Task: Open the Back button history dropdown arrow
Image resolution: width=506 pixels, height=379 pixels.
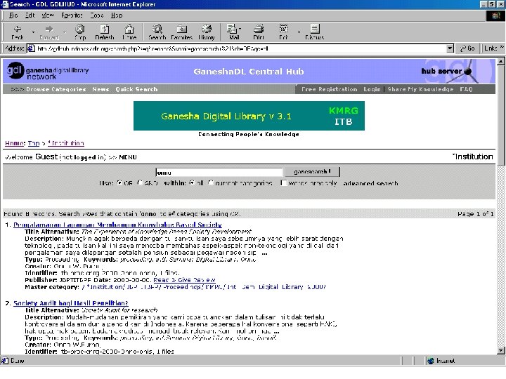Action: click(33, 32)
